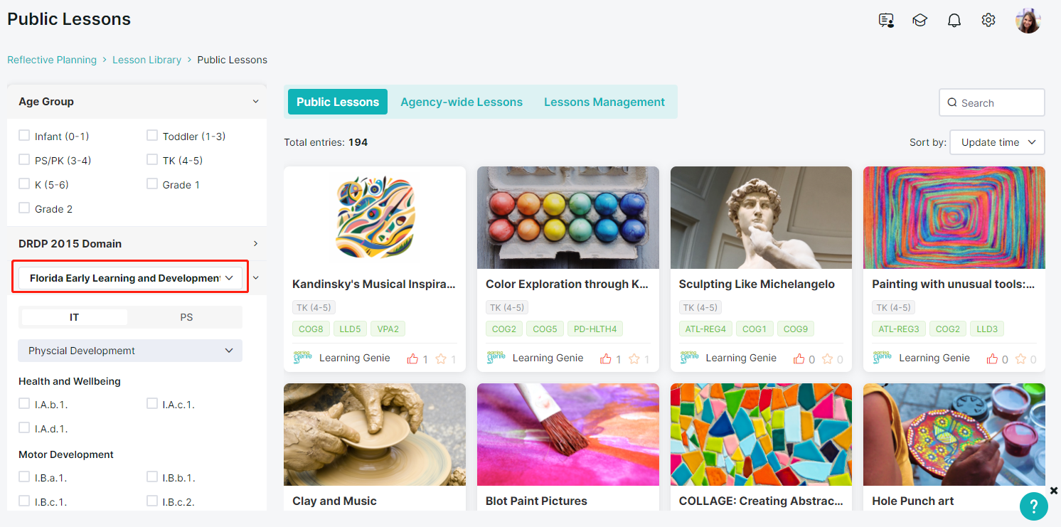Screen dimensions: 1061x527
Task: Click the help question mark button
Action: tap(1034, 506)
